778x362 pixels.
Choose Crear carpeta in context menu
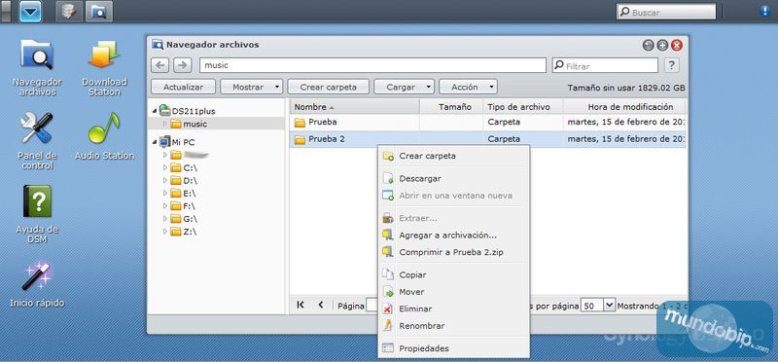pyautogui.click(x=453, y=156)
